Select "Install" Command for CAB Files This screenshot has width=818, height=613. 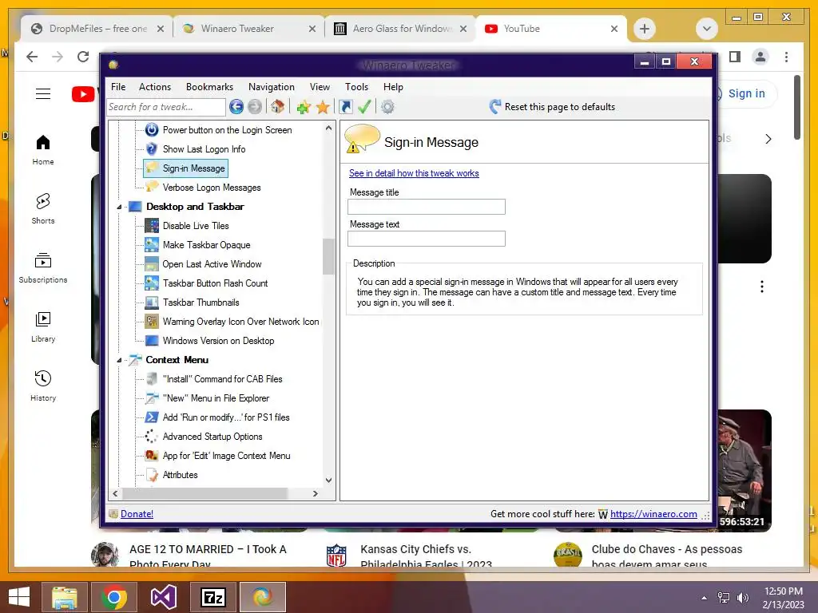coord(222,379)
